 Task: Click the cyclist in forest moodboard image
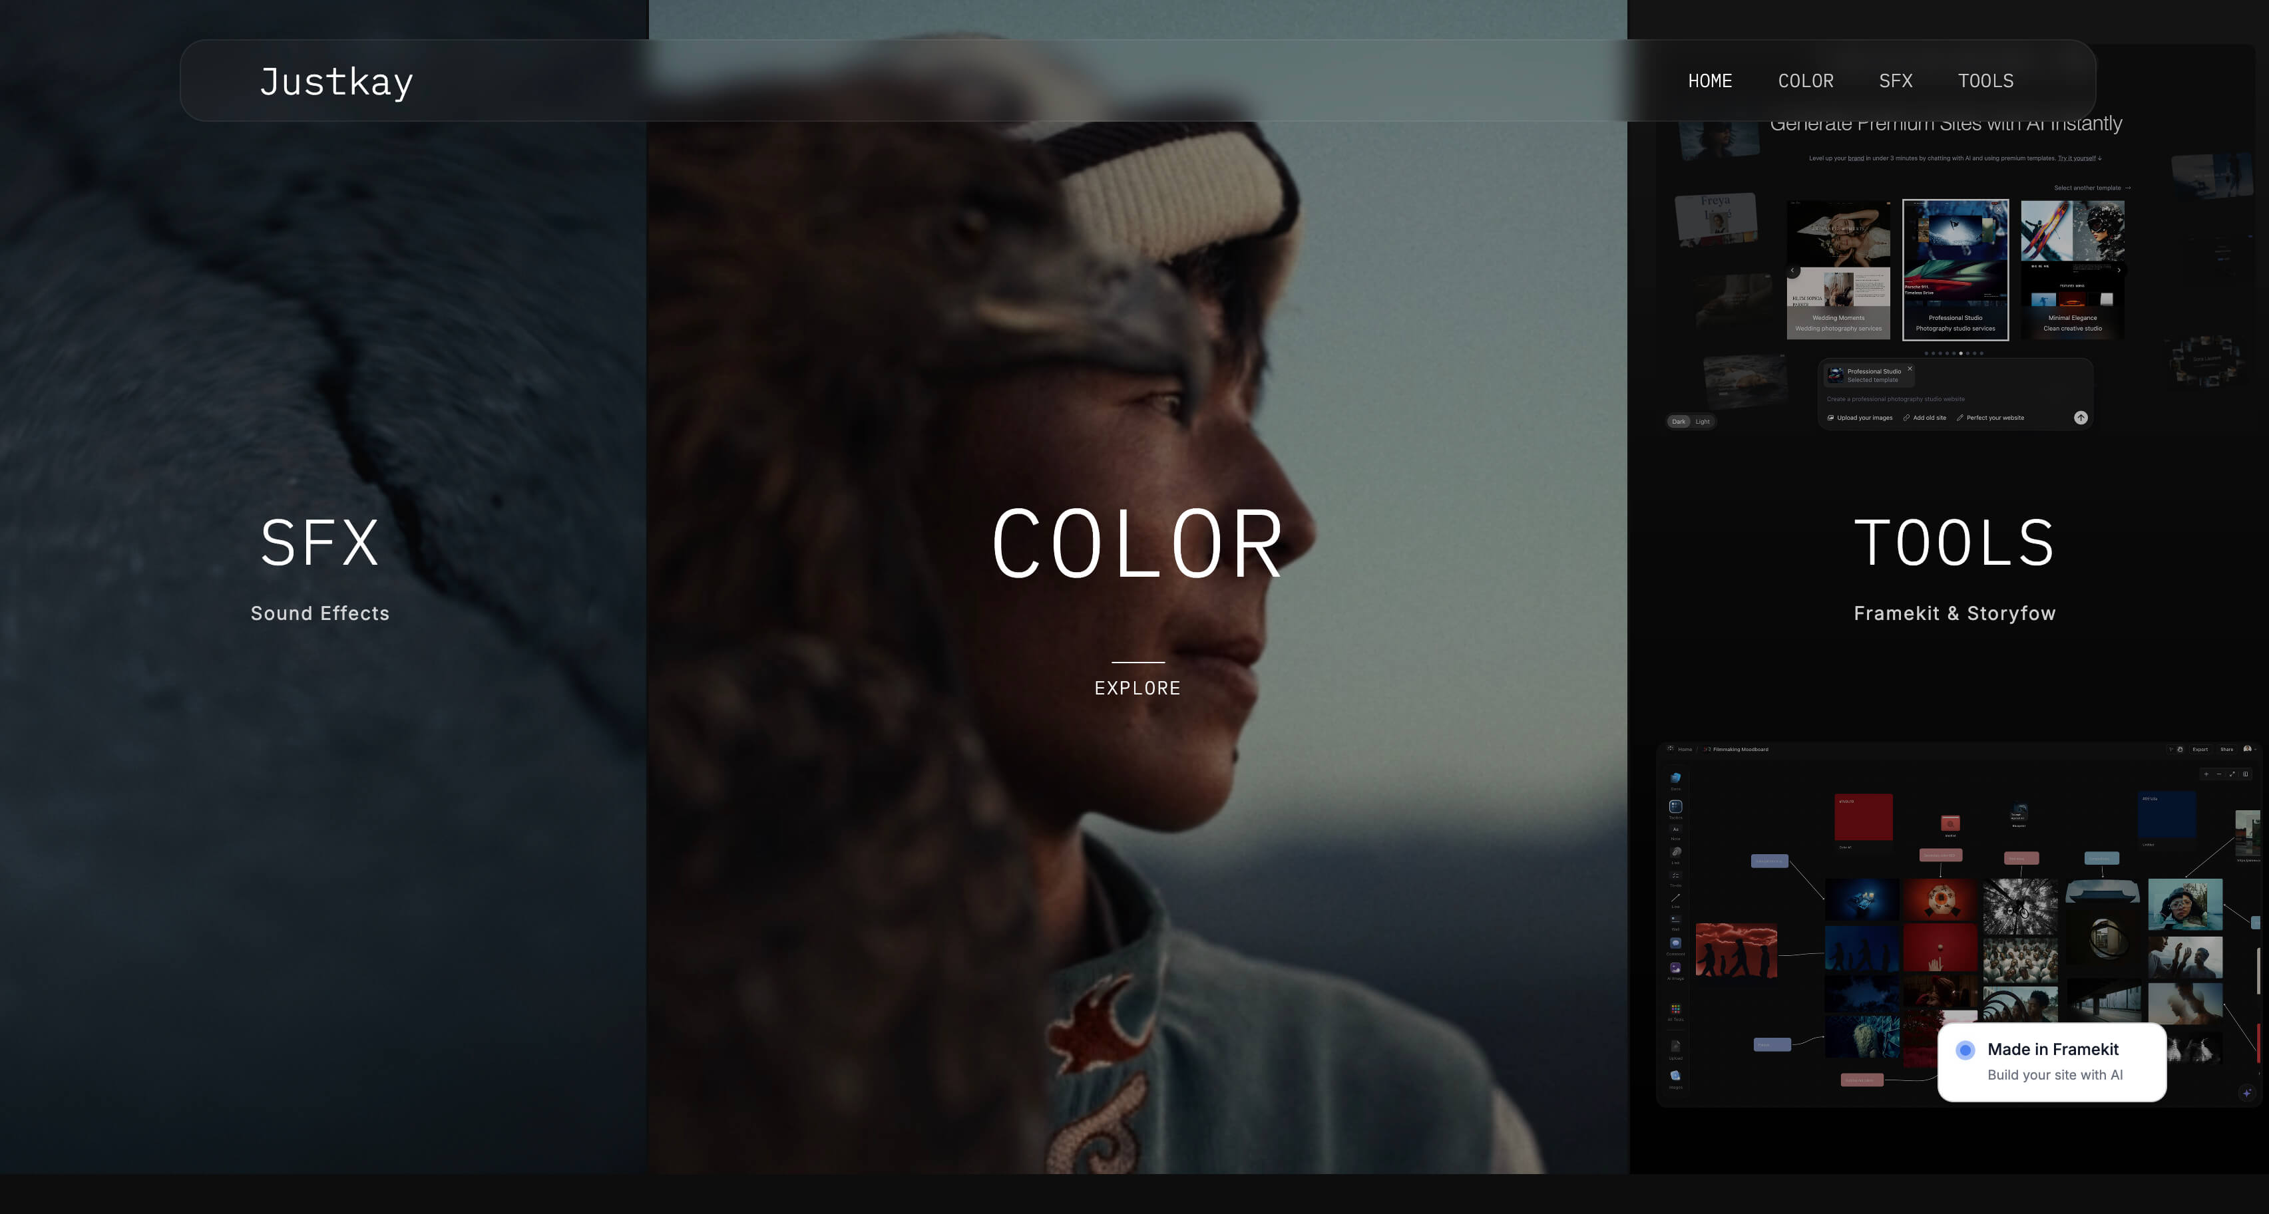point(2021,907)
